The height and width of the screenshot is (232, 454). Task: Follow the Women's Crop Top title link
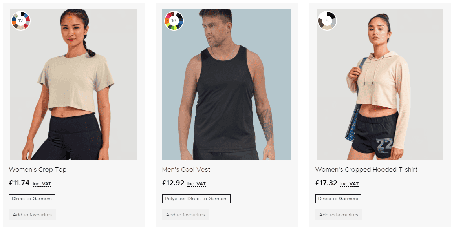[38, 170]
